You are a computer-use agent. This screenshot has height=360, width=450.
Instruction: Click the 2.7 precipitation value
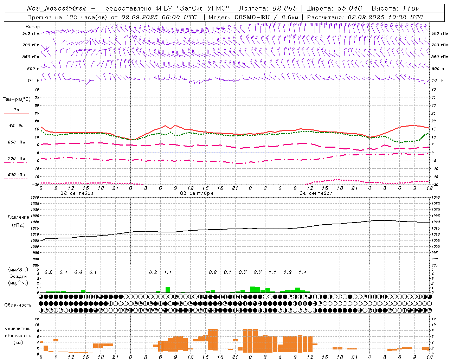tap(257, 272)
